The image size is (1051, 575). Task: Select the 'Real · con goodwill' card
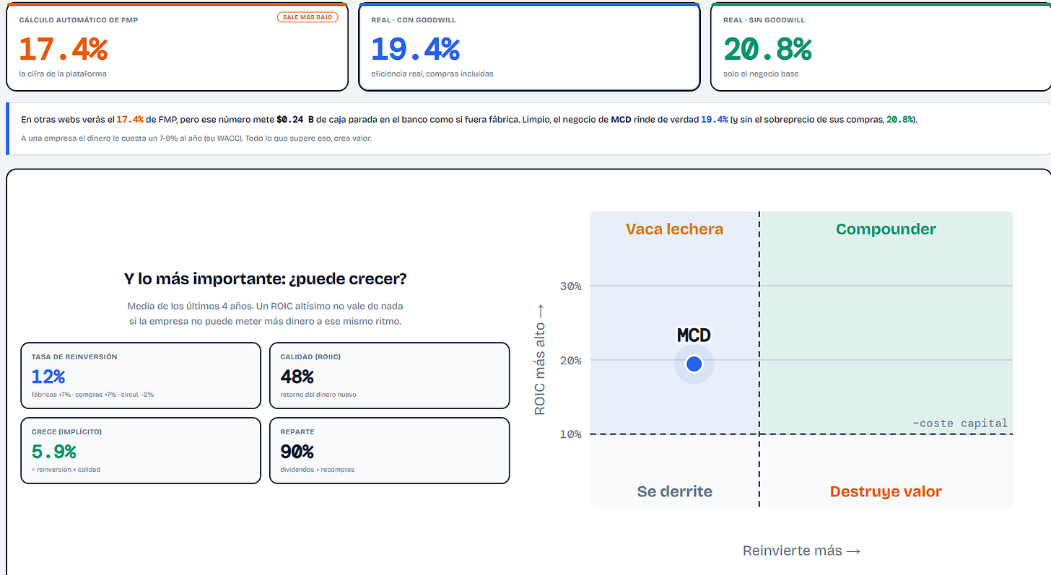529,47
